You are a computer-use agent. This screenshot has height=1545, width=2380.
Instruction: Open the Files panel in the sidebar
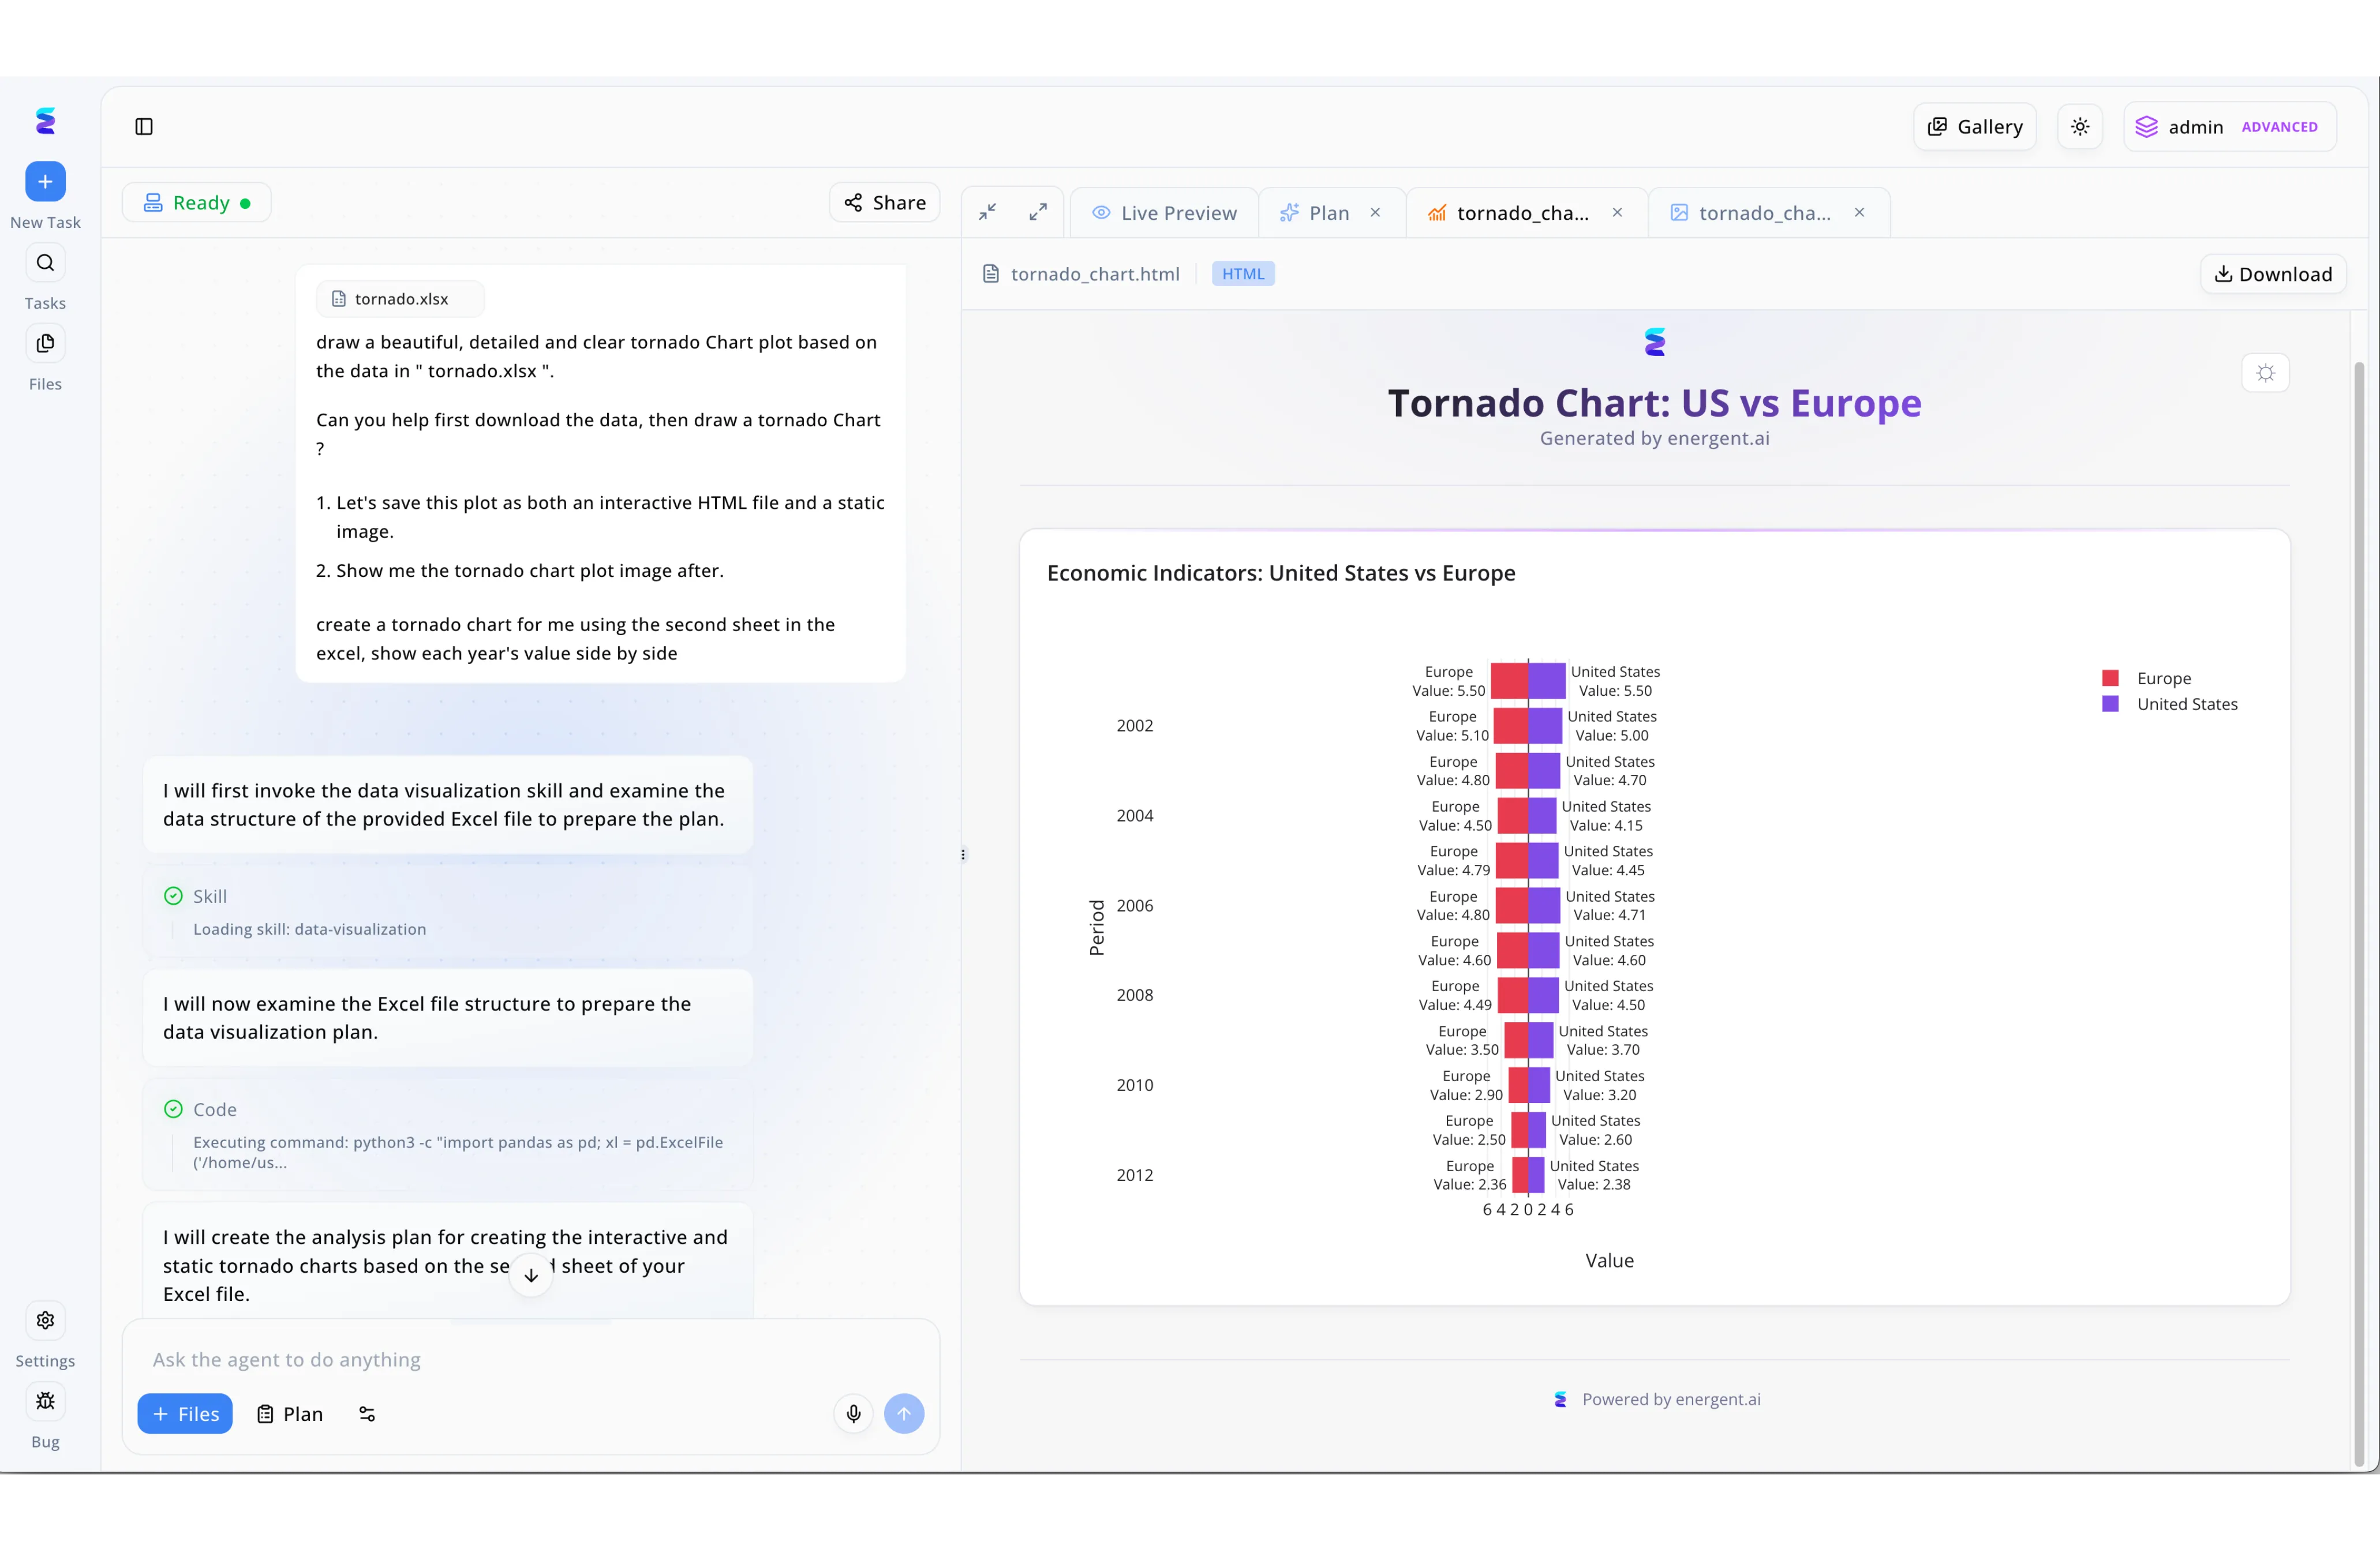click(x=45, y=343)
